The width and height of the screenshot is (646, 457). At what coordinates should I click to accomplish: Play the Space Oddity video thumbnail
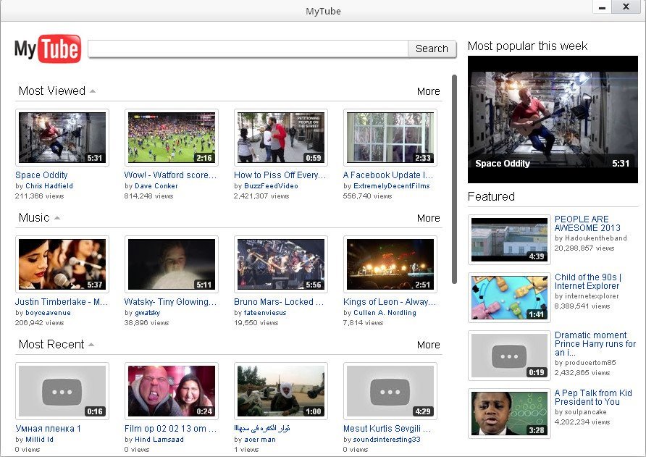(62, 136)
